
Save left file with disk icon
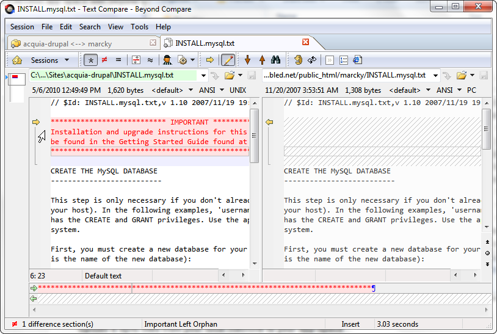pyautogui.click(x=252, y=76)
